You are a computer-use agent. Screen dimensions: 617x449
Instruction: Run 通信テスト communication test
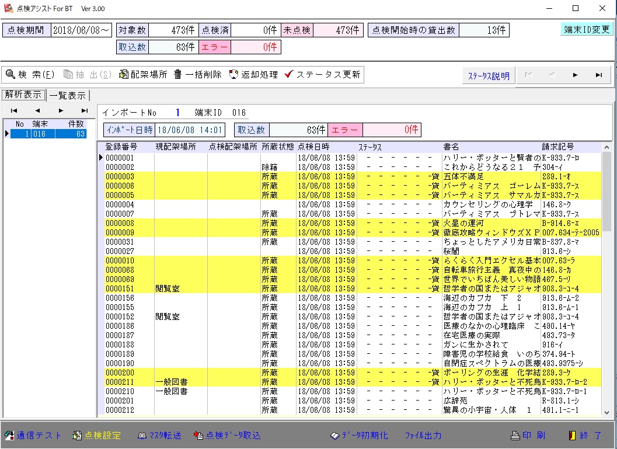click(x=33, y=435)
